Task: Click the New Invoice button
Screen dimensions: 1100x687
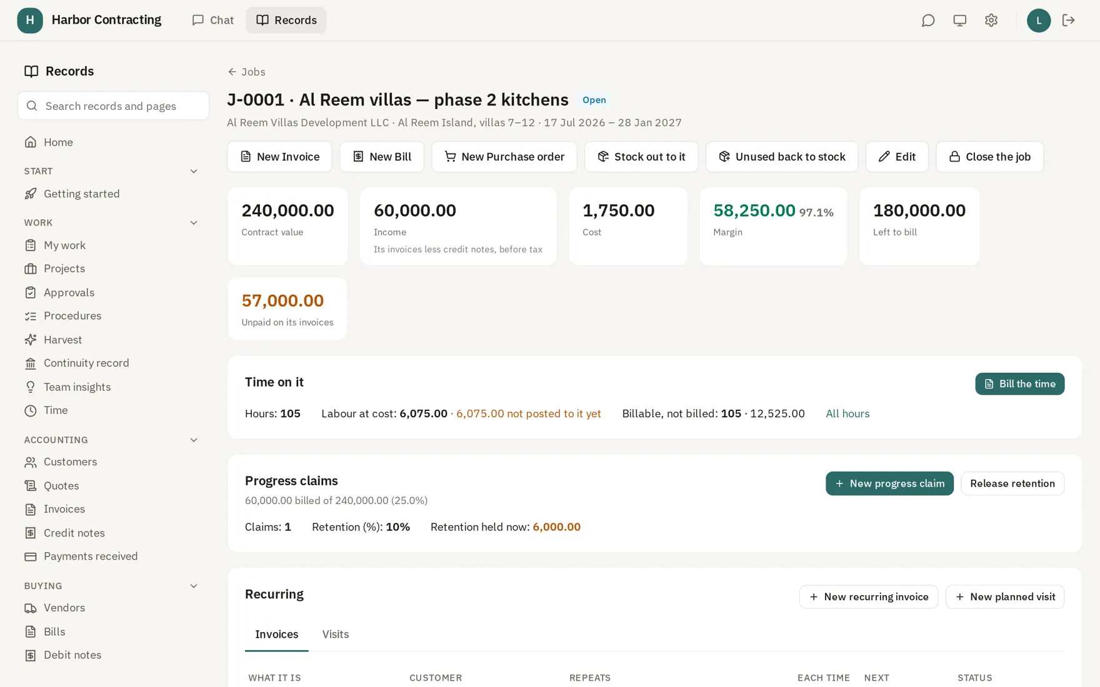Action: 279,157
